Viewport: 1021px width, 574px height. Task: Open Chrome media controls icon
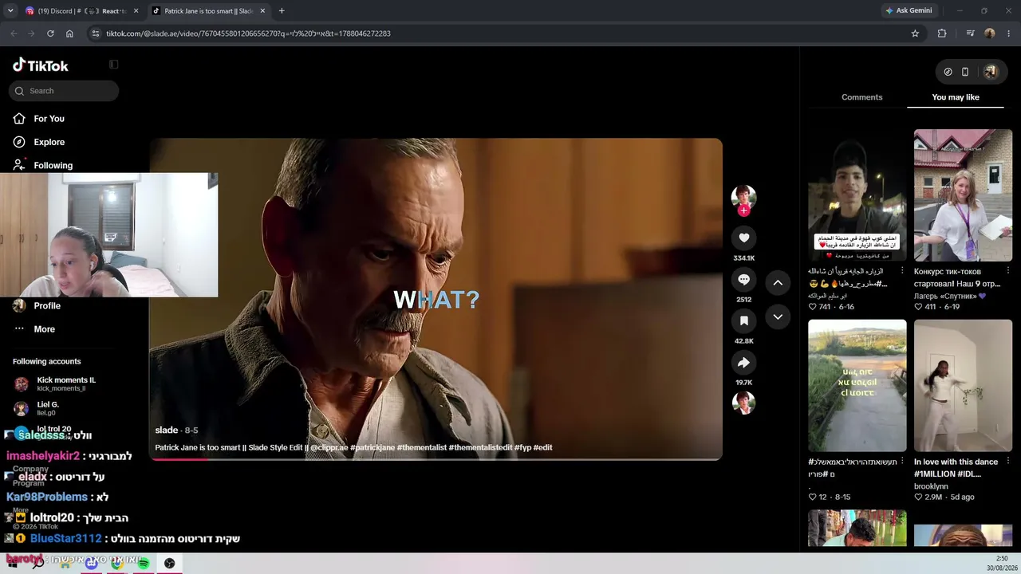tap(970, 33)
